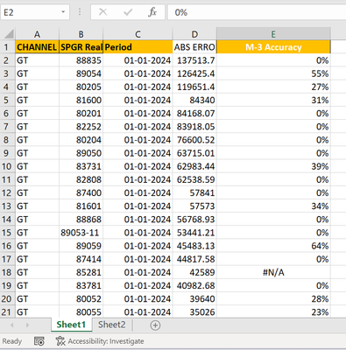346x350 pixels.
Task: Select cell containing 40982.68
Action: click(x=194, y=286)
